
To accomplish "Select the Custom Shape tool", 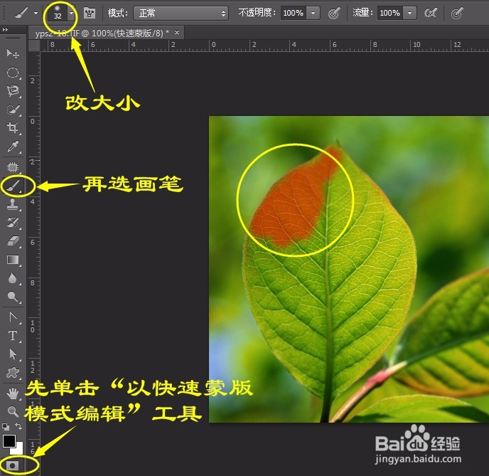I will [x=13, y=373].
